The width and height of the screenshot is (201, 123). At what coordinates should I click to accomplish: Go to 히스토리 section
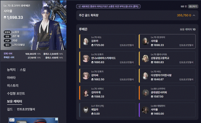13,86
